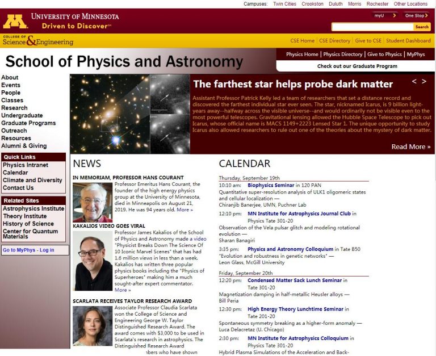Click the James Kakalios photo
This screenshot has height=356, width=436.
[93, 261]
